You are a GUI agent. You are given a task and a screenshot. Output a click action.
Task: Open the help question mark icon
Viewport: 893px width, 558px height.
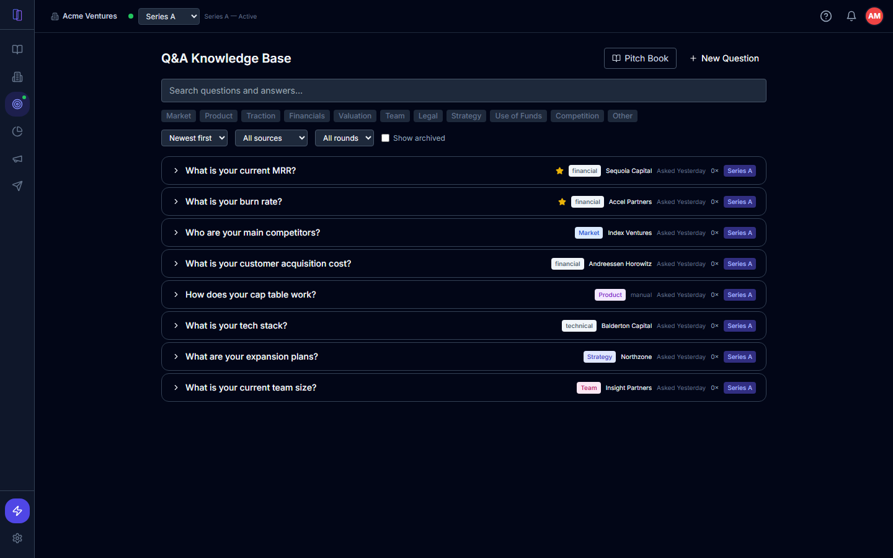(826, 16)
